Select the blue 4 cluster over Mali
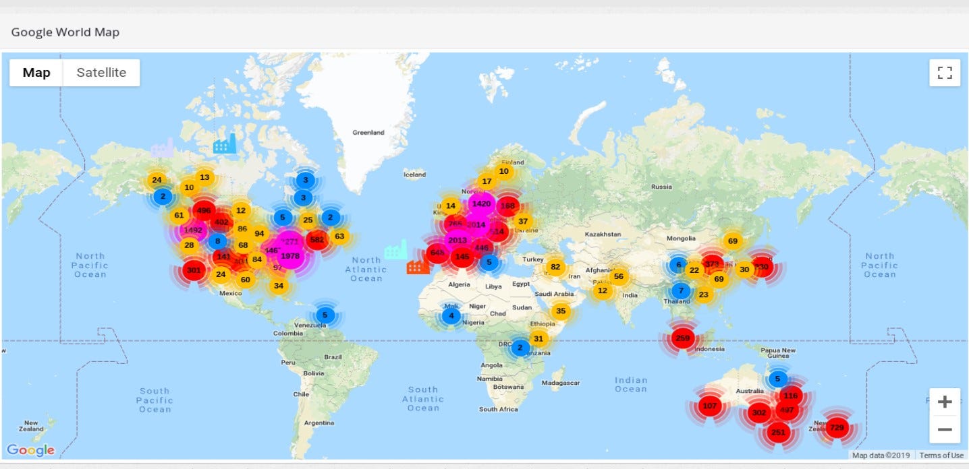Image resolution: width=969 pixels, height=469 pixels. [451, 316]
